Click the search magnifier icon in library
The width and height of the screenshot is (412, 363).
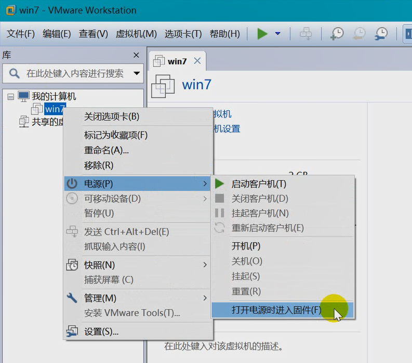point(14,73)
